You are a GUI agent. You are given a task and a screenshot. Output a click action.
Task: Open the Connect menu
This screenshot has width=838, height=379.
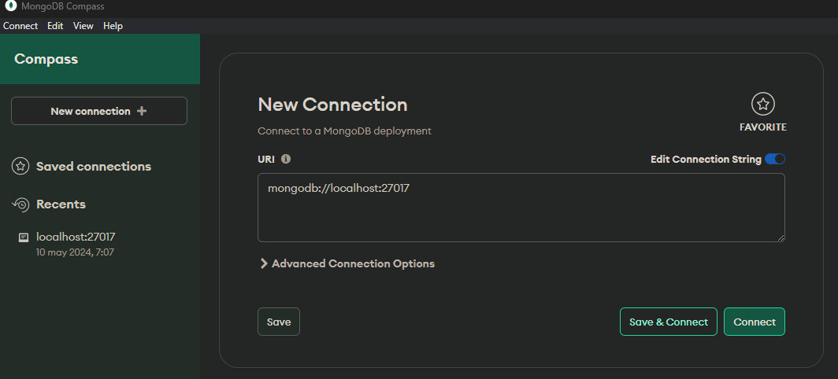(x=20, y=26)
